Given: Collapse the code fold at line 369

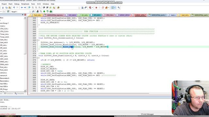Looking at the screenshot, I should (38, 40).
